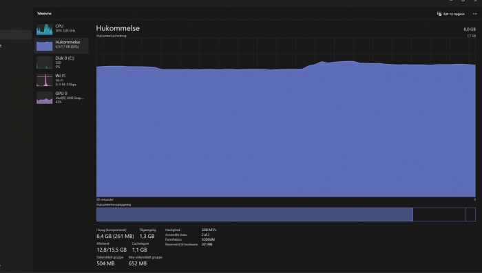Click the 6,4 GB (261 MB) in-use value
This screenshot has width=482, height=273.
click(x=115, y=236)
